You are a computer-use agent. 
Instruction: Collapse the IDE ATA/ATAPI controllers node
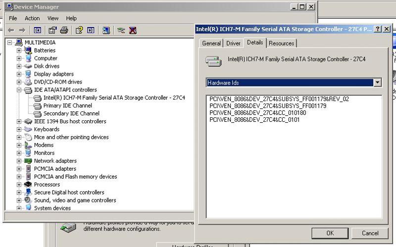(19, 90)
